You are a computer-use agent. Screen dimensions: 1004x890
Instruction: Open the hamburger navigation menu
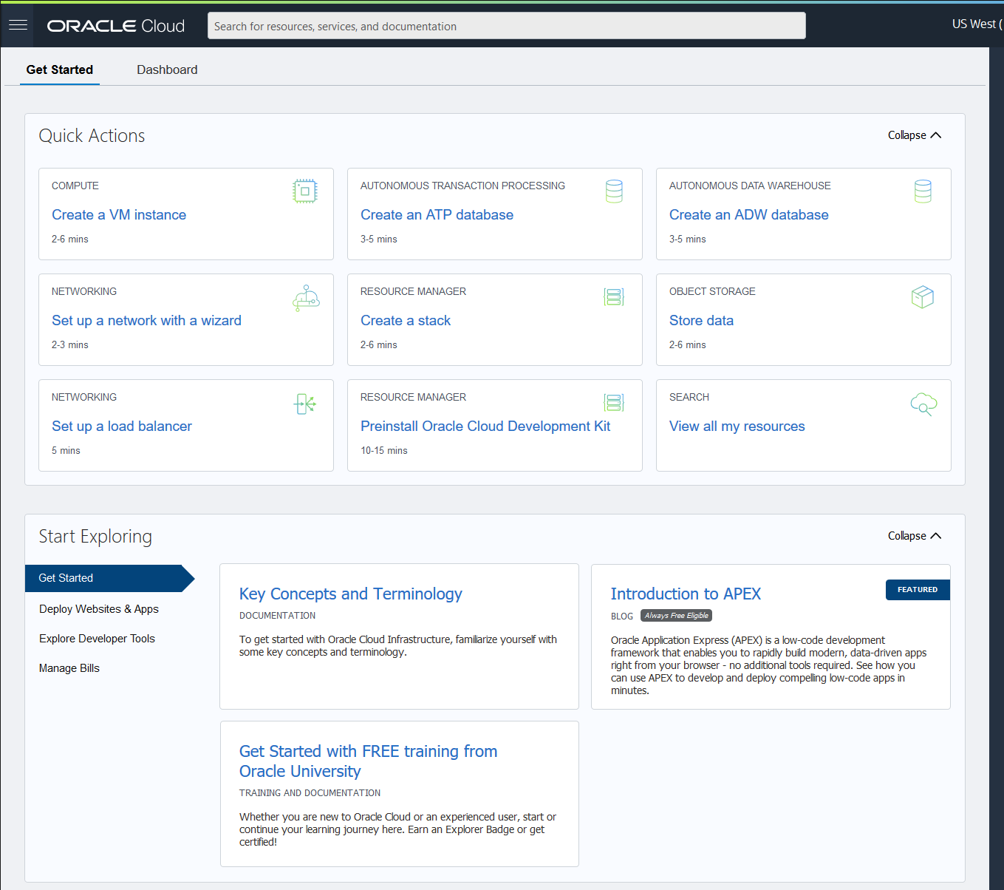(x=18, y=26)
